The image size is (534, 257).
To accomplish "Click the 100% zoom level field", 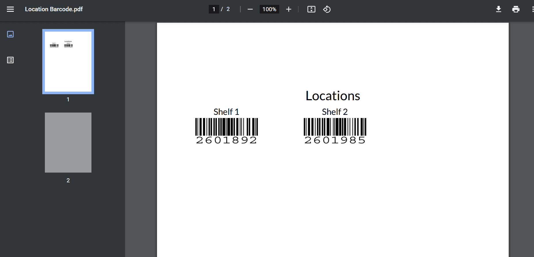I will (x=269, y=9).
